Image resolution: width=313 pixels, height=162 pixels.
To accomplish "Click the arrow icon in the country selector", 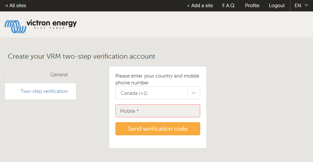I will (x=194, y=93).
